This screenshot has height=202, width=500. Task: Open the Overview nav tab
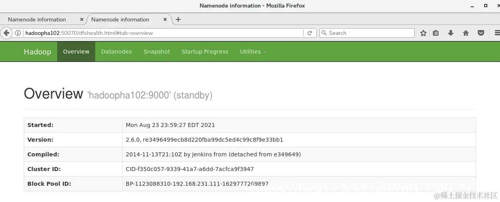point(76,52)
